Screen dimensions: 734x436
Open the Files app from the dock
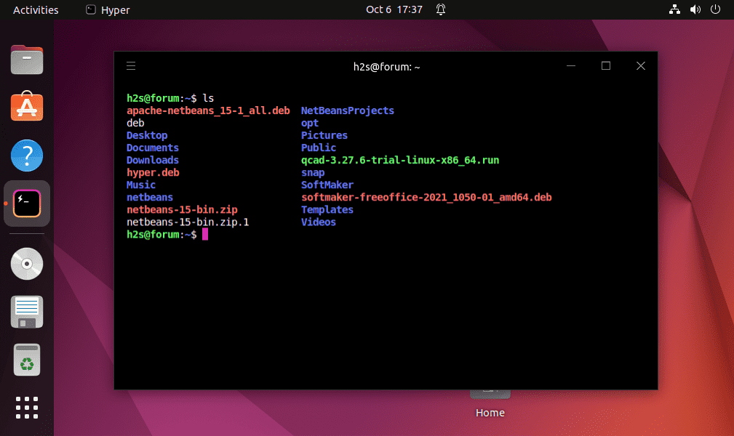[x=27, y=60]
